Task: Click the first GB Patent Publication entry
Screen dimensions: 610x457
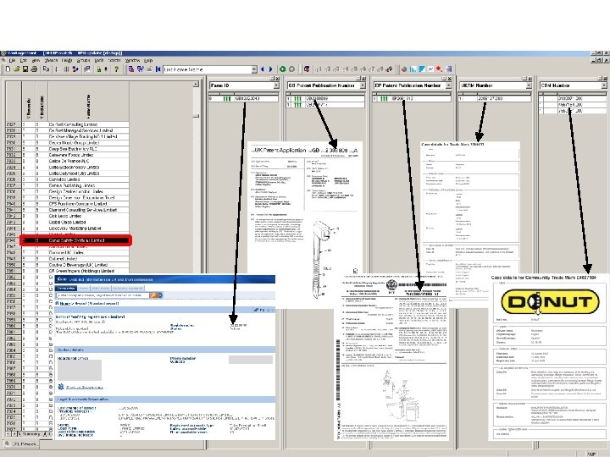Action: pyautogui.click(x=325, y=99)
